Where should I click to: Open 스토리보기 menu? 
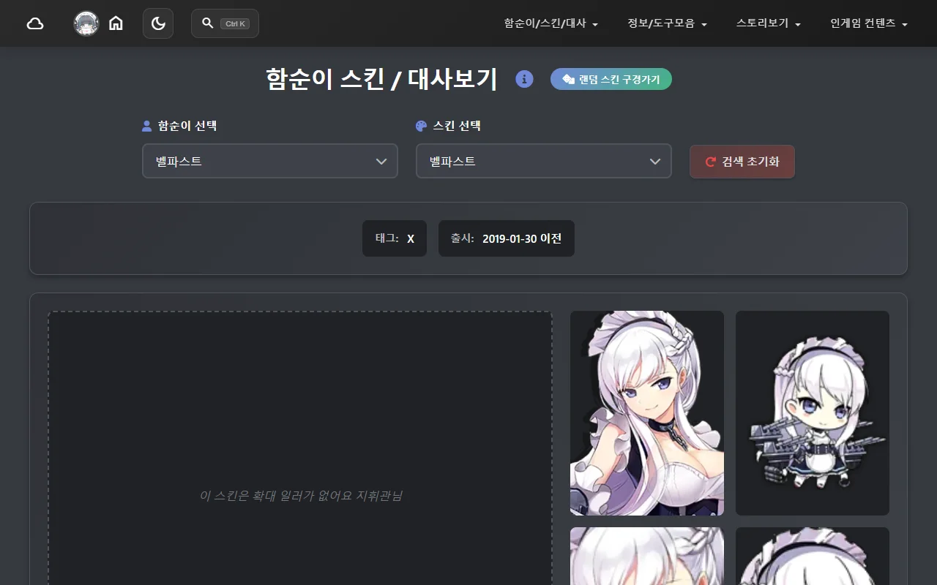[769, 23]
